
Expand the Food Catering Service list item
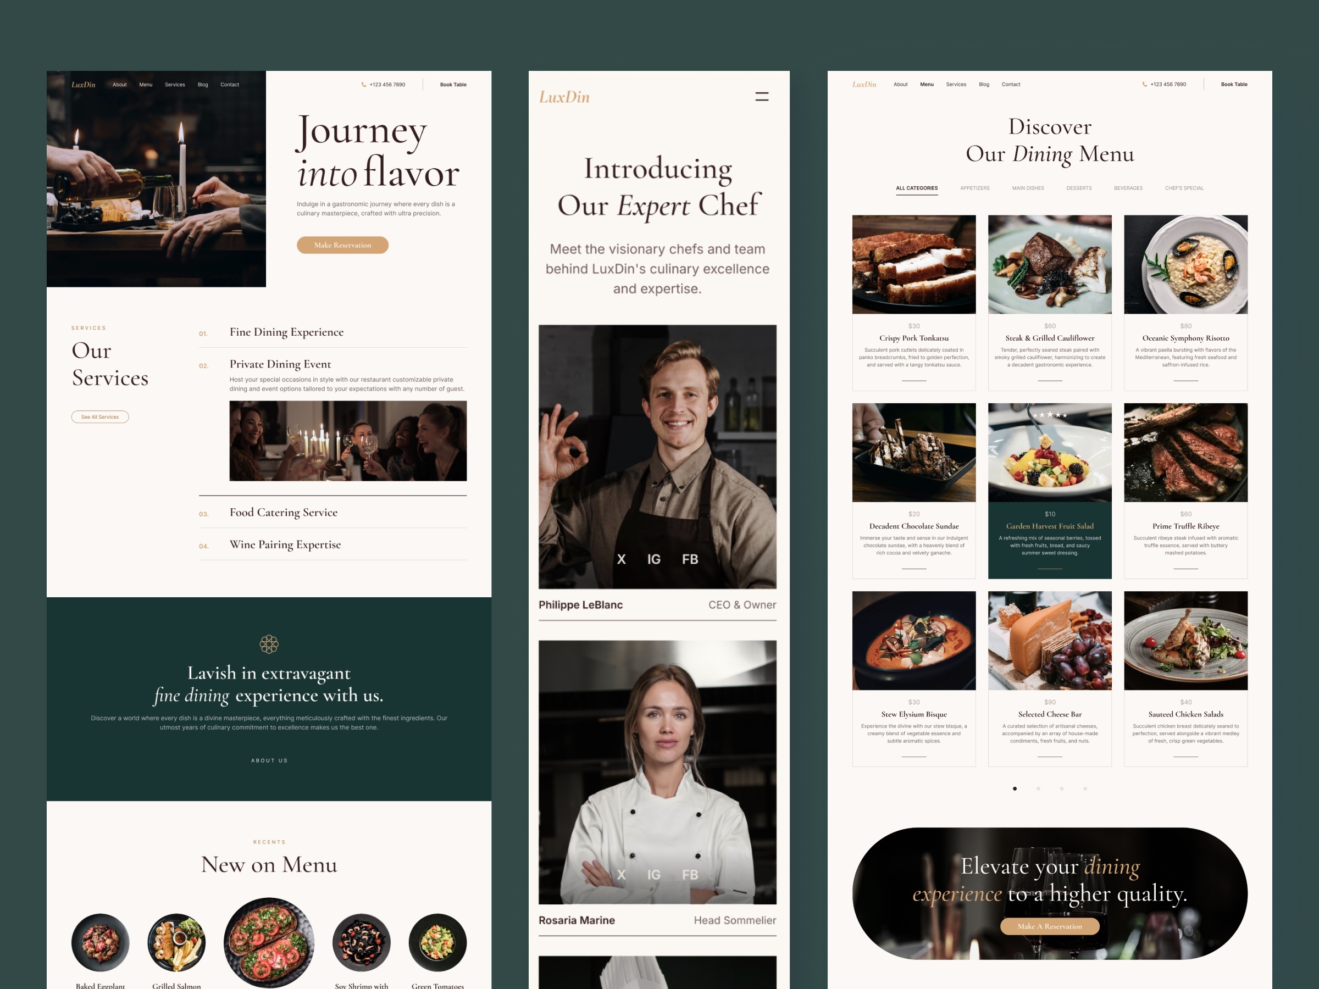[282, 512]
